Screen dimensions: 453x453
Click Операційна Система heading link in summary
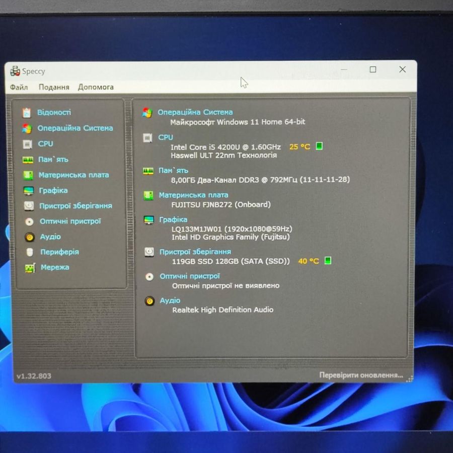click(x=195, y=112)
